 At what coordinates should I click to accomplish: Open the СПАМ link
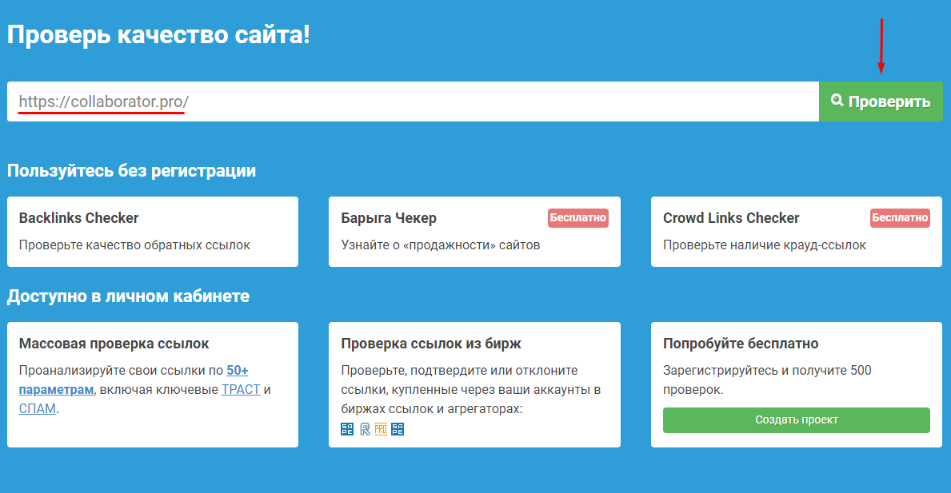point(37,408)
